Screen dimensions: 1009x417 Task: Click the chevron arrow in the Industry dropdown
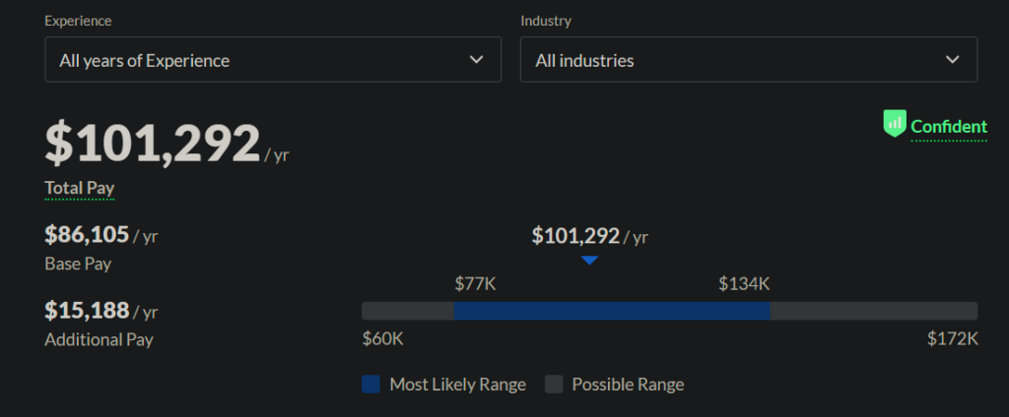pyautogui.click(x=953, y=60)
